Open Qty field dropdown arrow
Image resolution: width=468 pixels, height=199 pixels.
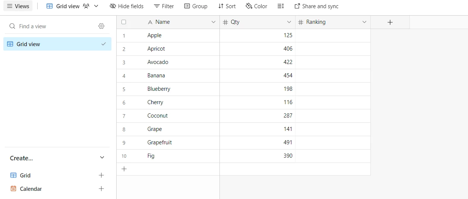pos(289,22)
